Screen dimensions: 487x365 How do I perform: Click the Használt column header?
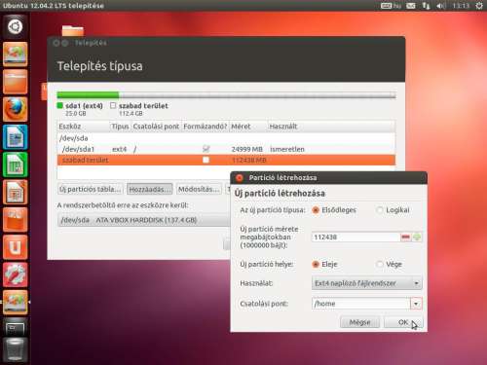tap(331, 127)
